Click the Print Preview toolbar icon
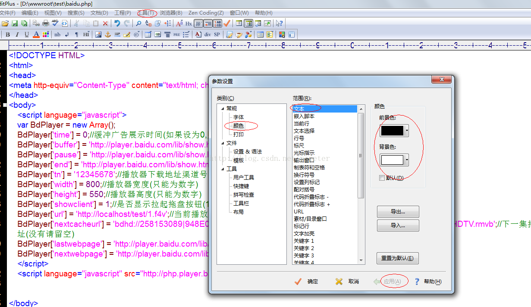The height and width of the screenshot is (307, 531). coord(36,23)
